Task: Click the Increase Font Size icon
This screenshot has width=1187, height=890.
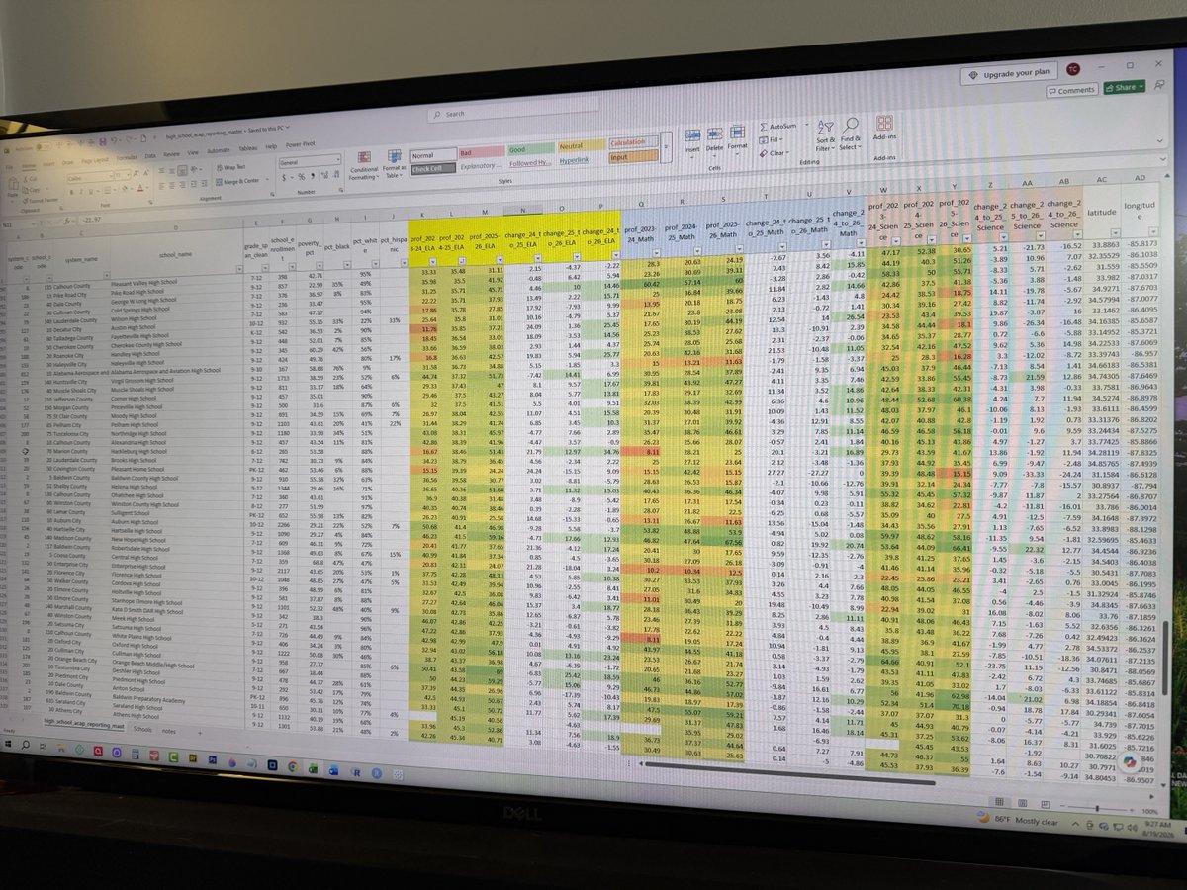Action: click(x=136, y=173)
